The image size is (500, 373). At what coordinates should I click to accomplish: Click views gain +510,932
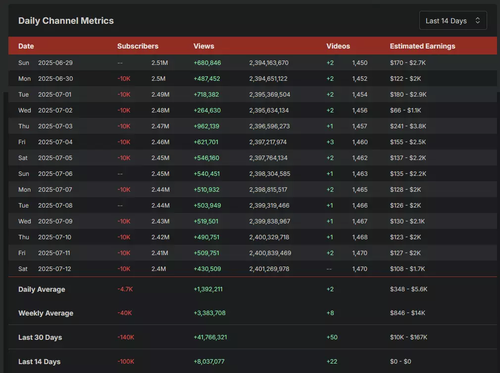coord(206,190)
